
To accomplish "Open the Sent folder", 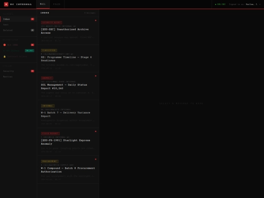I will [19, 24].
